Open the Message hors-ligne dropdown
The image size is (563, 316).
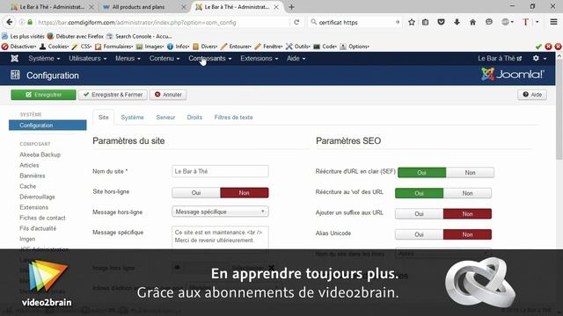(220, 212)
